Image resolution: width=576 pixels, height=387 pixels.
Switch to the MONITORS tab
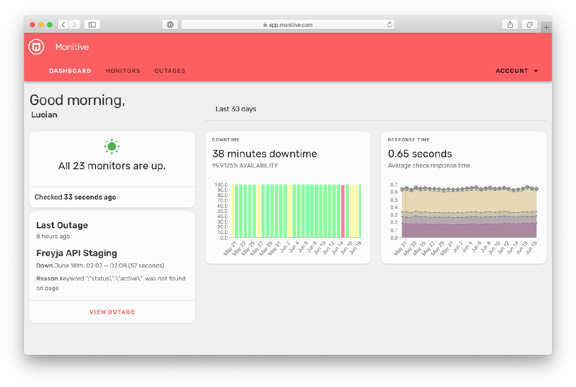point(123,70)
